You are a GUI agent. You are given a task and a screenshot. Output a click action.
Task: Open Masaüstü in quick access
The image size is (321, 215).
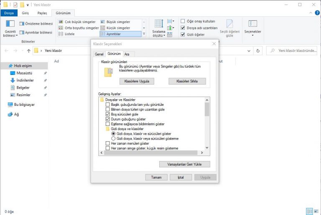coord(24,73)
